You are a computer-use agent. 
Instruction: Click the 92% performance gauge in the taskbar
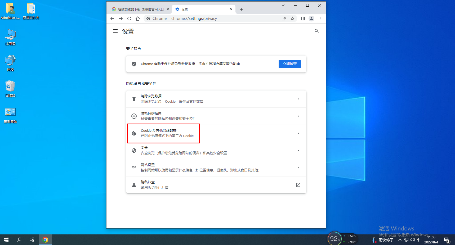point(334,238)
